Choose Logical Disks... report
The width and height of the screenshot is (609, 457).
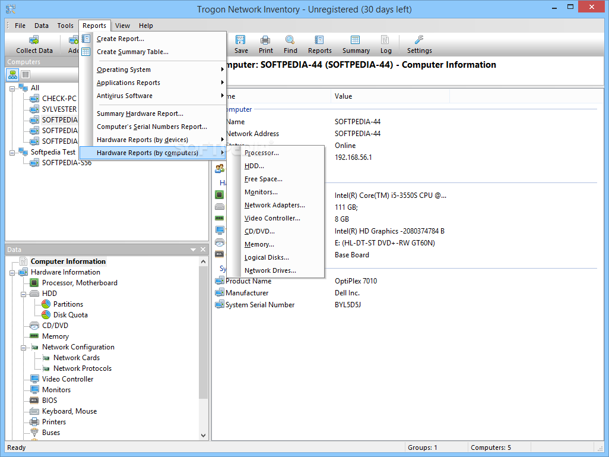tap(275, 257)
